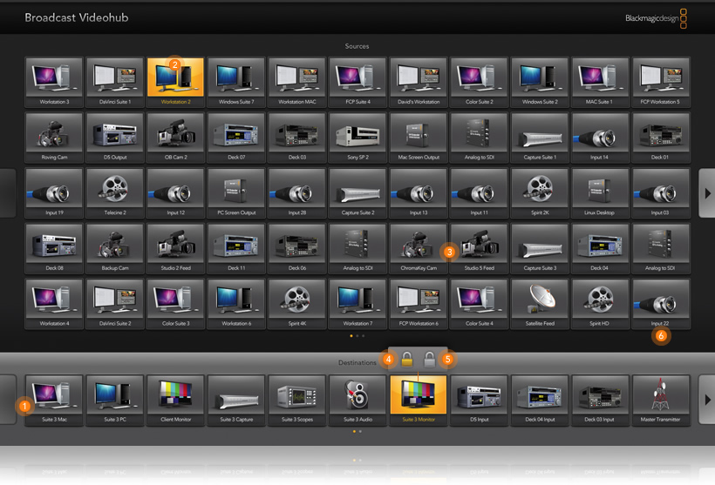The width and height of the screenshot is (715, 485).
Task: Select the DaVinci Suite 1 source
Action: tap(115, 82)
